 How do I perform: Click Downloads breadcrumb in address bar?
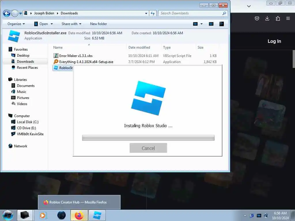[x=69, y=13]
